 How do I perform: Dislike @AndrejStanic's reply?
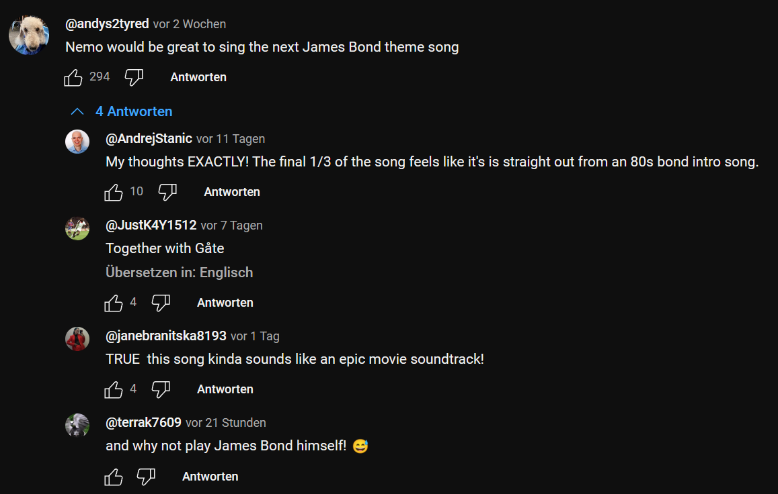click(x=167, y=193)
